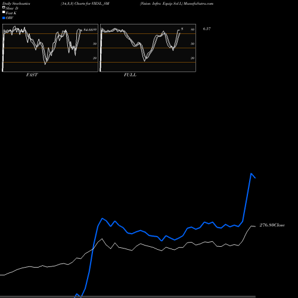Click the 84.66 value on FAST chart
298x298 pixels.
pos(88,30)
